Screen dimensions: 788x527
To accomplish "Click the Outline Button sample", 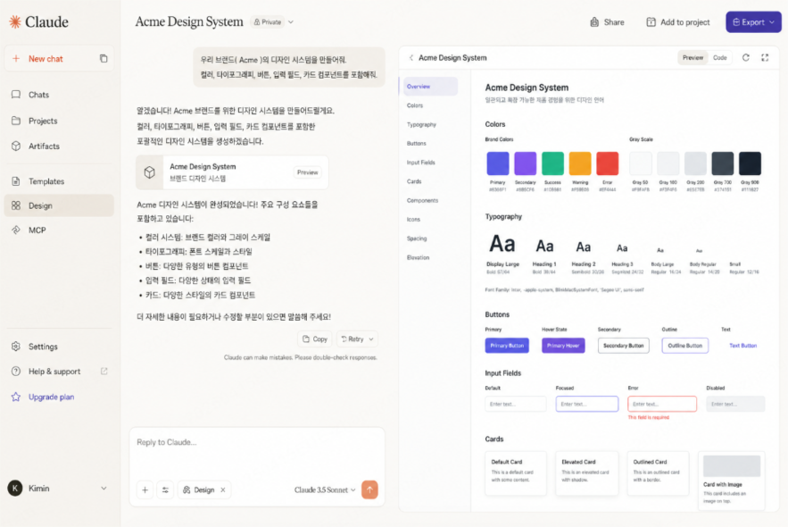I will coord(685,346).
